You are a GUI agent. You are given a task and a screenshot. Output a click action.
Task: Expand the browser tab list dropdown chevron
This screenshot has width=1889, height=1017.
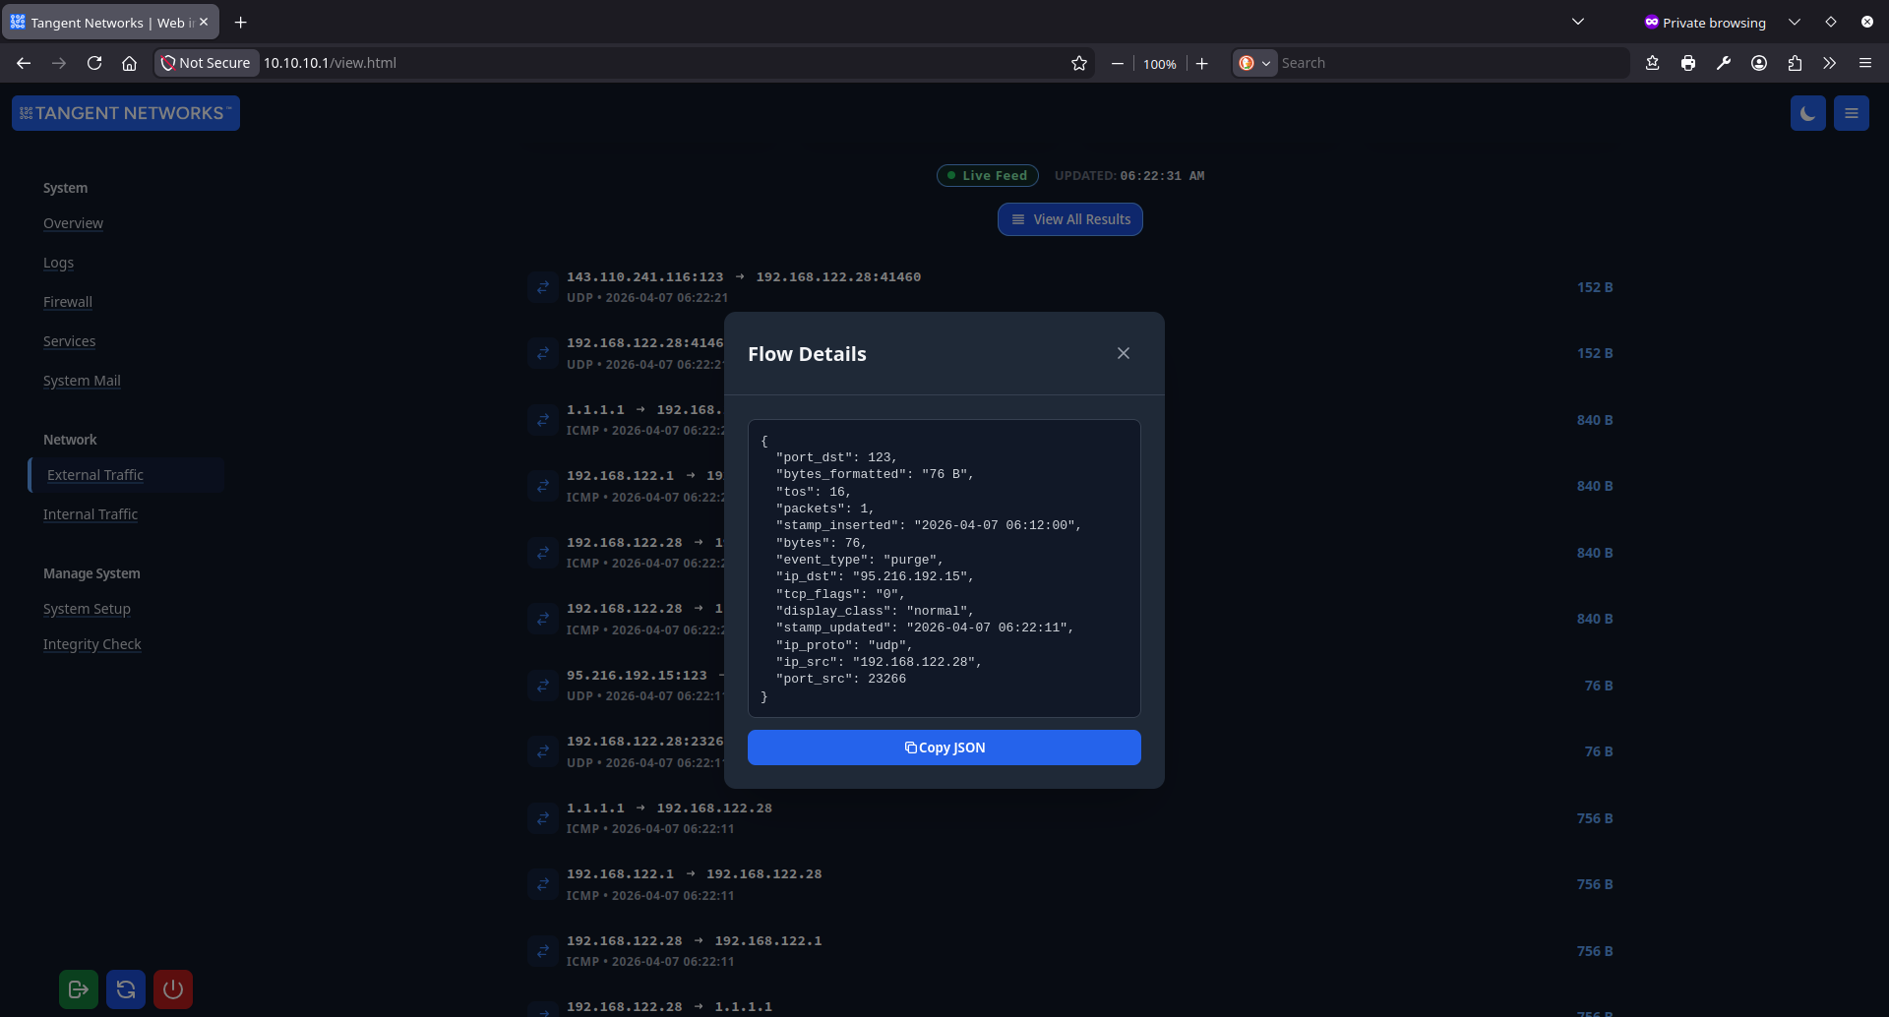click(1578, 21)
